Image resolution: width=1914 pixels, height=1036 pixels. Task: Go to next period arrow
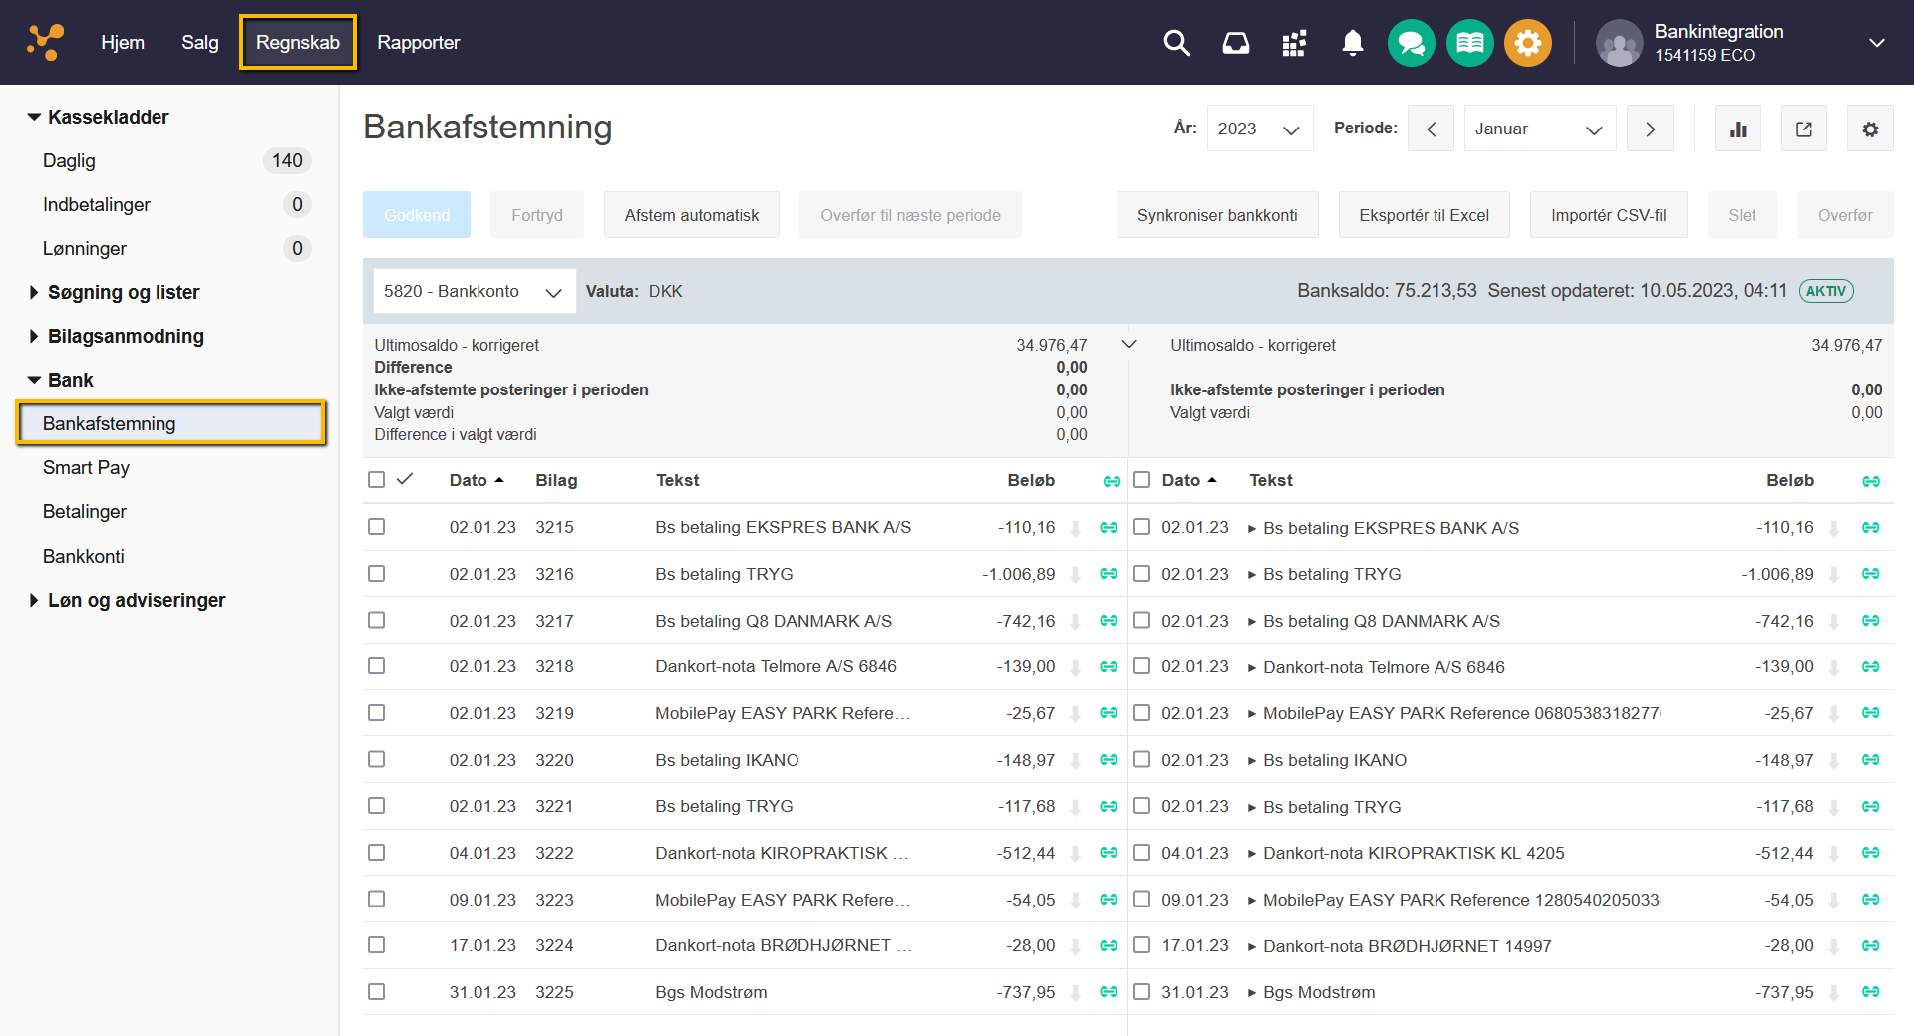(1650, 129)
